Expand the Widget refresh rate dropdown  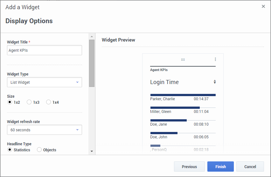tap(45, 130)
